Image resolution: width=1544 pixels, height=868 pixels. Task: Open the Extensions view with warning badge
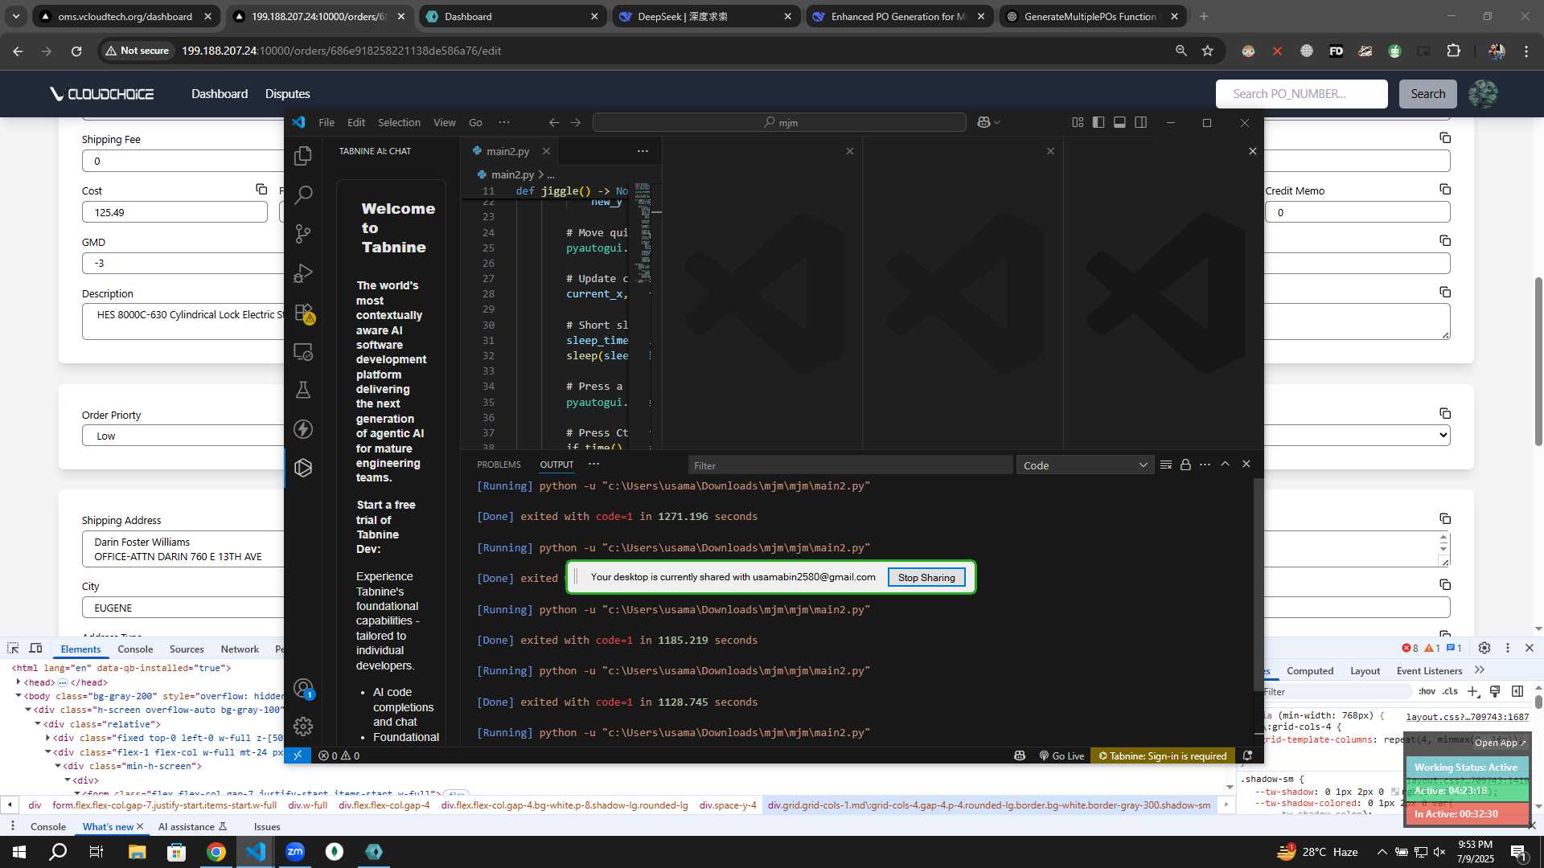[x=304, y=313]
